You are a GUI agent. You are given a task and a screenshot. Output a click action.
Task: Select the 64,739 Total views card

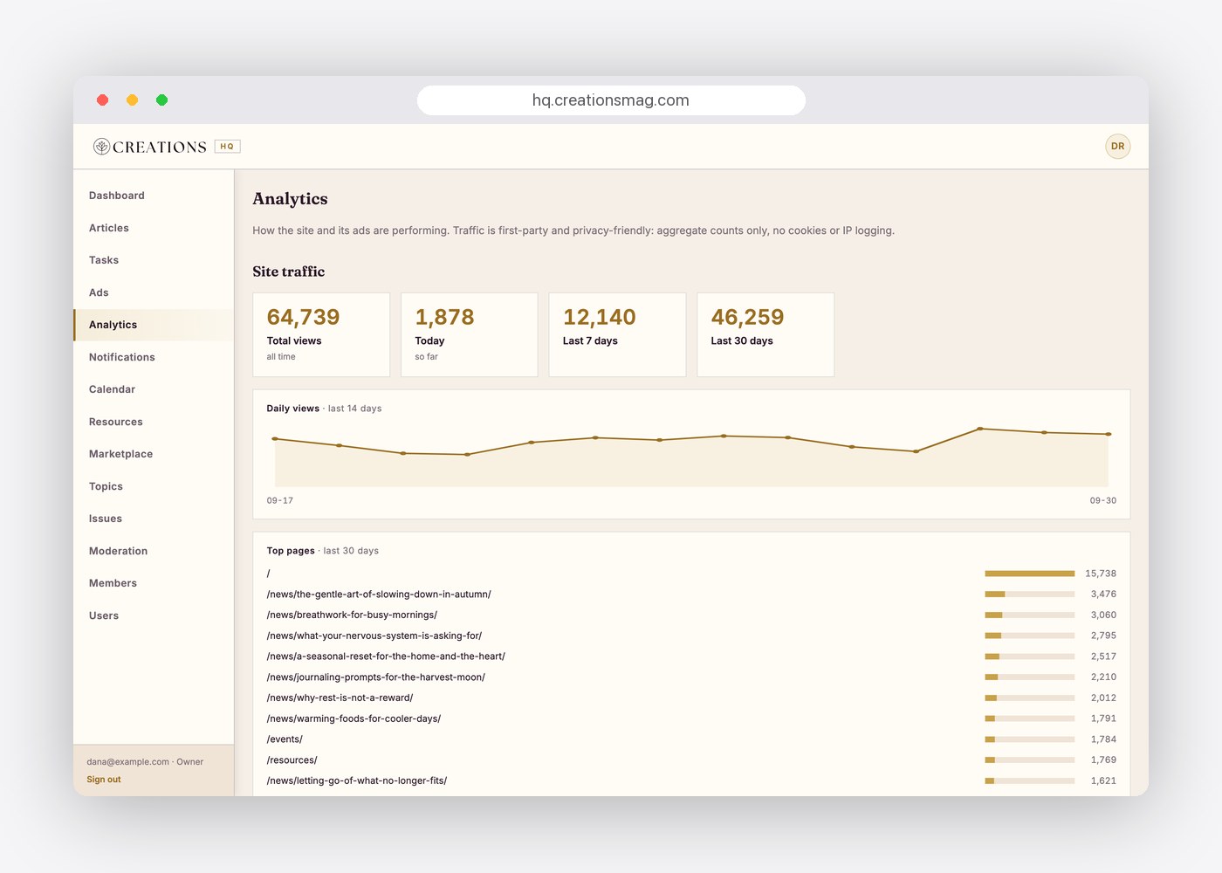click(321, 334)
